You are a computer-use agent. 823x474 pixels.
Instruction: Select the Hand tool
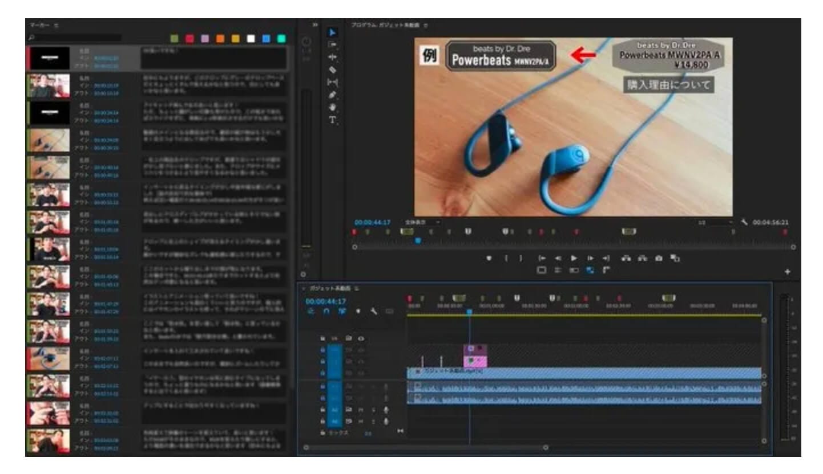tap(333, 107)
